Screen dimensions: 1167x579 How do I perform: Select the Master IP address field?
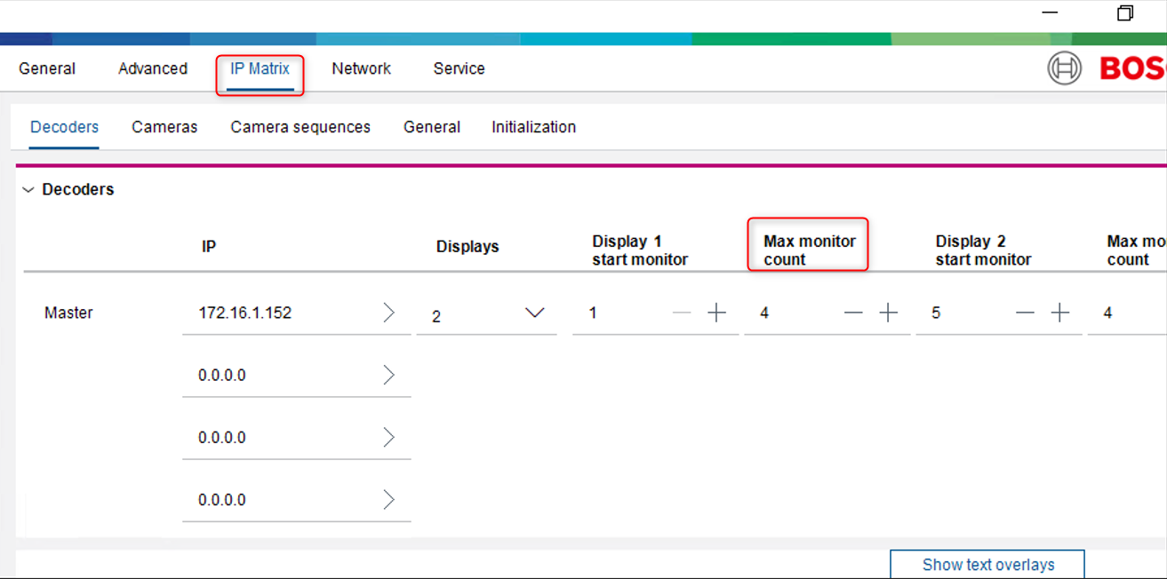tap(276, 313)
